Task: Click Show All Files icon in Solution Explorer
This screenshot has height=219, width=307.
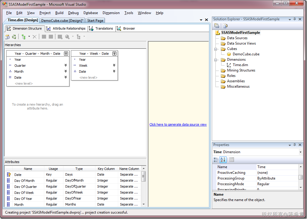Action: pos(225,26)
